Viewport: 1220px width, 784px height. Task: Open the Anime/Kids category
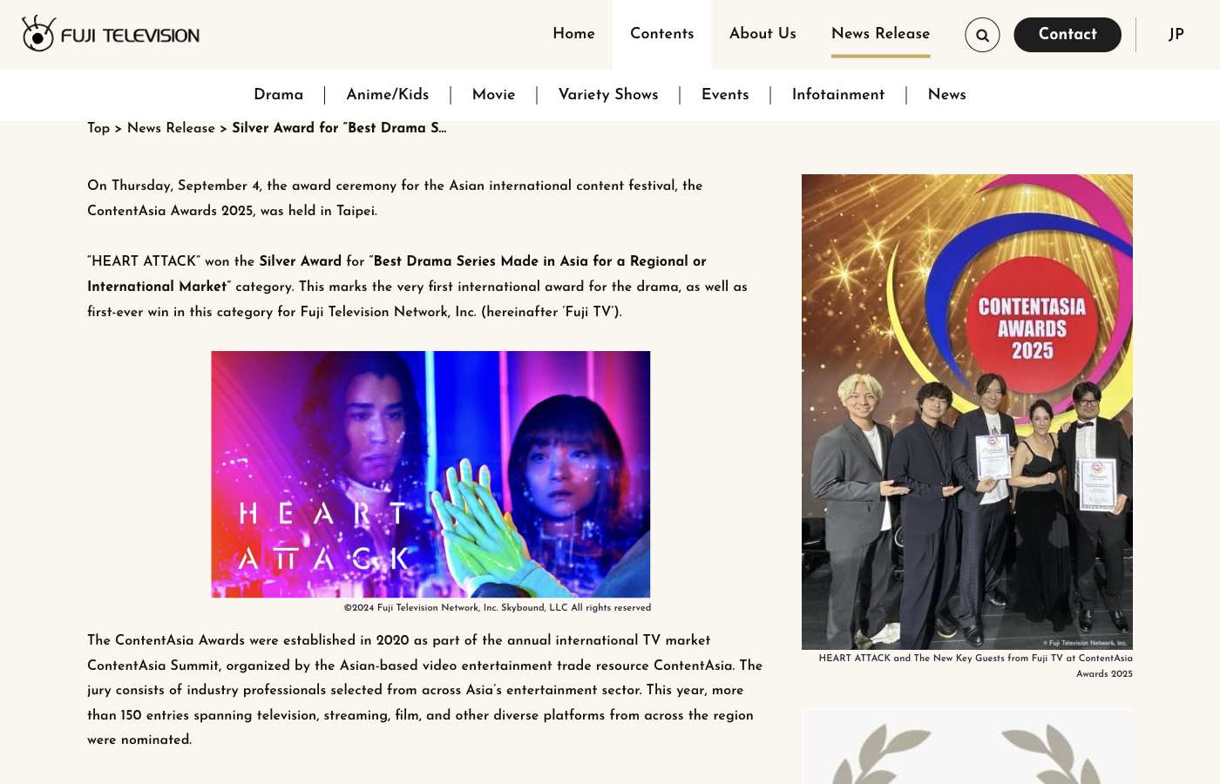pos(388,95)
